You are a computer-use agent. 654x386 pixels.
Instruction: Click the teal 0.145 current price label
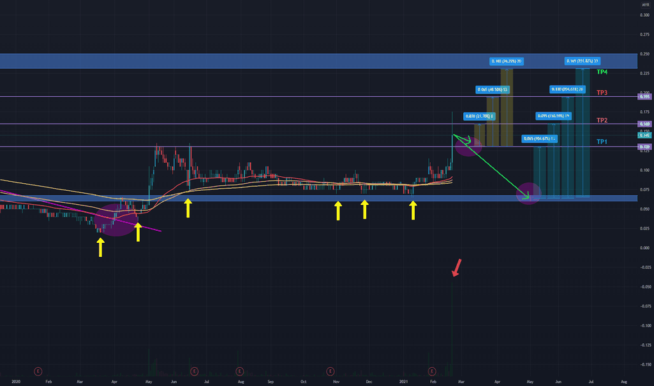[644, 135]
